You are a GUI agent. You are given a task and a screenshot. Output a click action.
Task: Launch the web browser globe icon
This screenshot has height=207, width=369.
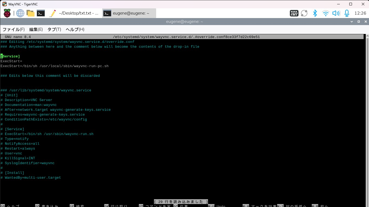[x=20, y=13]
